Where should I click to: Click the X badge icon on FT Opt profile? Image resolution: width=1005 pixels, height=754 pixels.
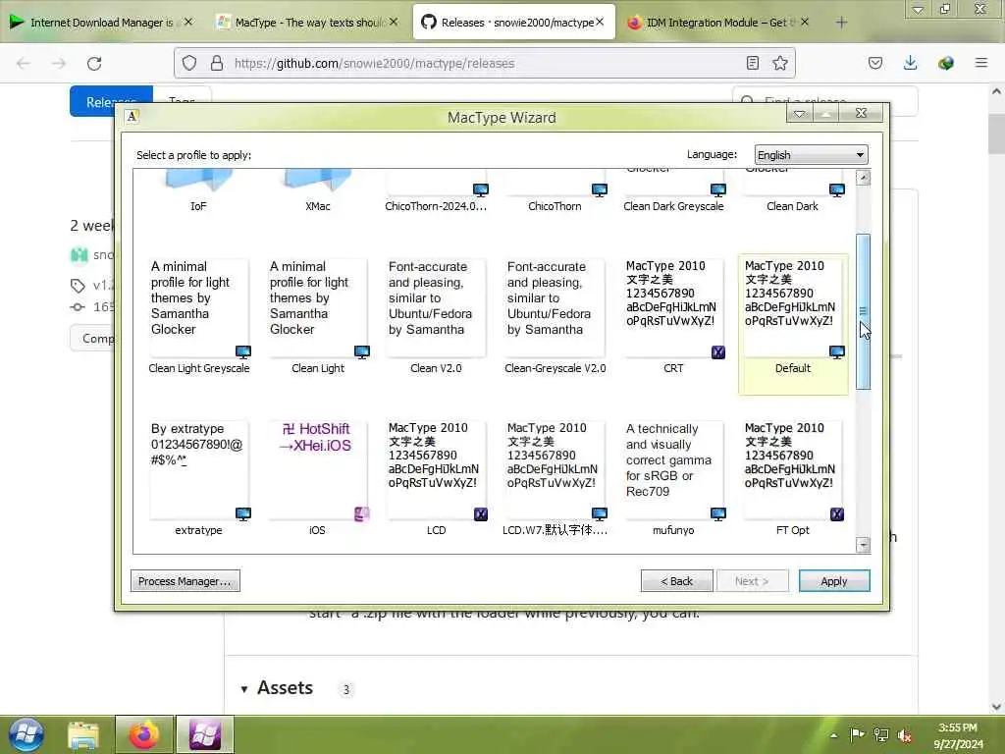[837, 514]
